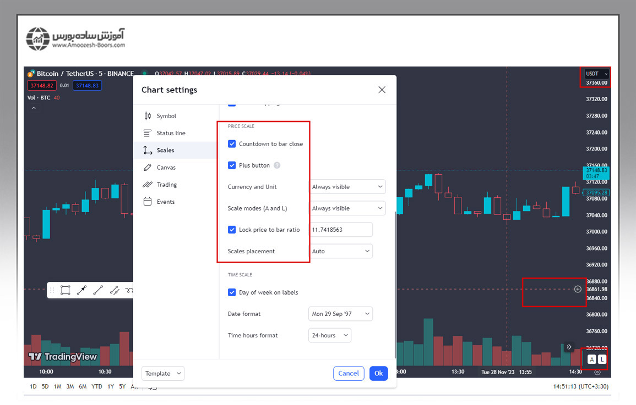Click Cancel to discard changes
The height and width of the screenshot is (405, 636).
pos(349,373)
